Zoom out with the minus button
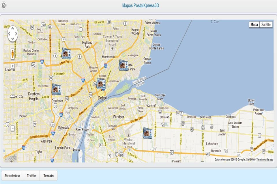This screenshot has width=277, height=184. click(12, 128)
